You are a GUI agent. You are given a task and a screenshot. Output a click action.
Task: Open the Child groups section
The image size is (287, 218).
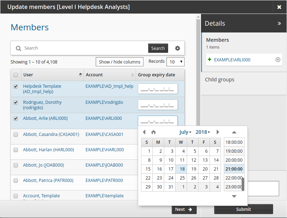point(220,80)
